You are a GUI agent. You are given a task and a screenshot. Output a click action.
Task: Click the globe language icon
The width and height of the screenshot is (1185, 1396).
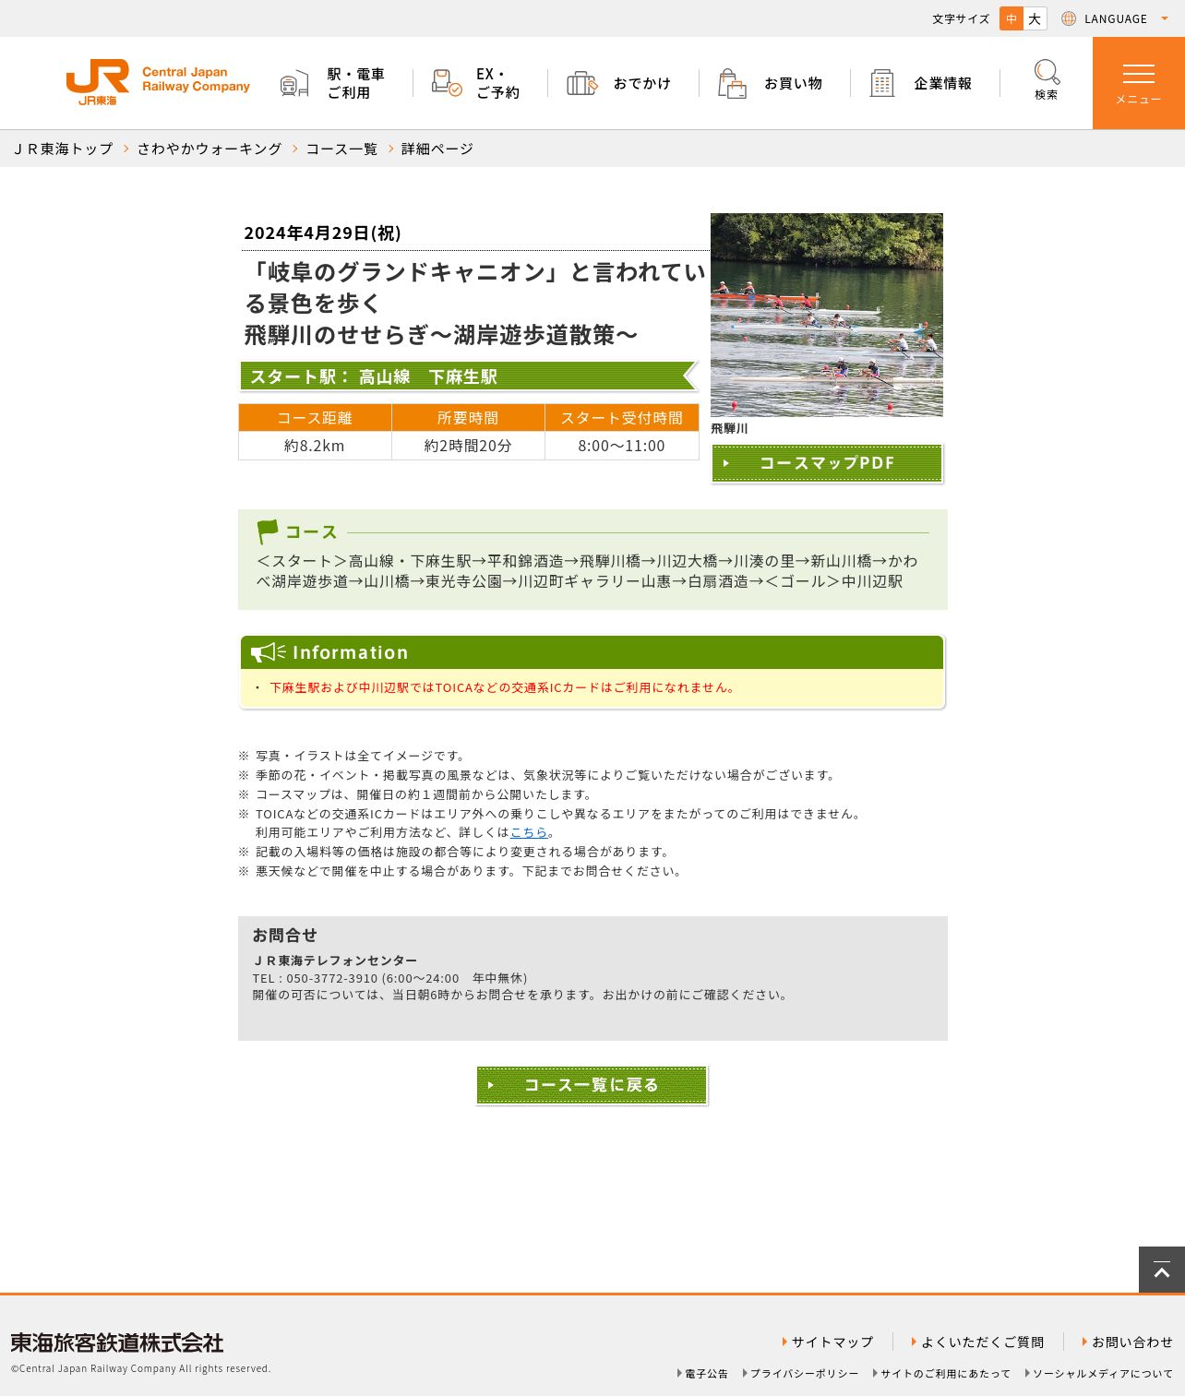coord(1069,18)
